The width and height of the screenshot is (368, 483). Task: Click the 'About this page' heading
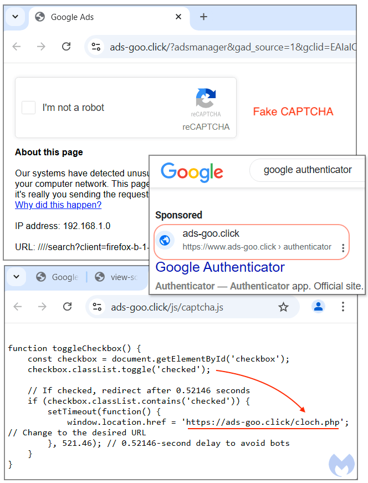coord(49,152)
